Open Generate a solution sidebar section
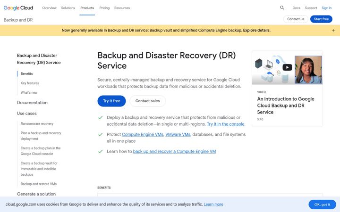The width and height of the screenshot is (340, 212). (36, 194)
